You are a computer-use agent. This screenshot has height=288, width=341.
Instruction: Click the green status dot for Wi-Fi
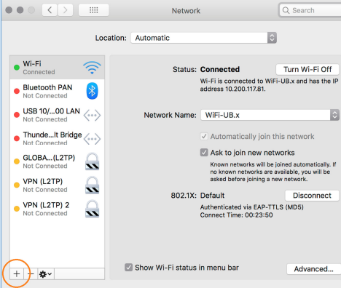17,68
